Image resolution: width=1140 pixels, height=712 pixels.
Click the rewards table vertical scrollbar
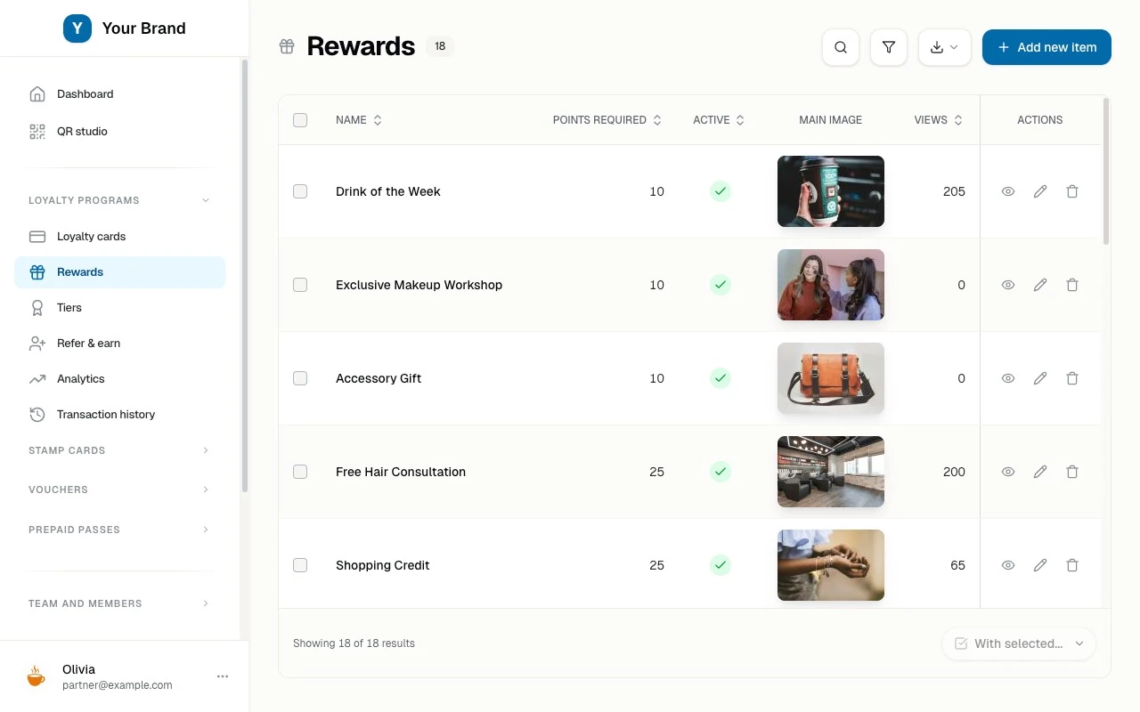coord(1106,171)
